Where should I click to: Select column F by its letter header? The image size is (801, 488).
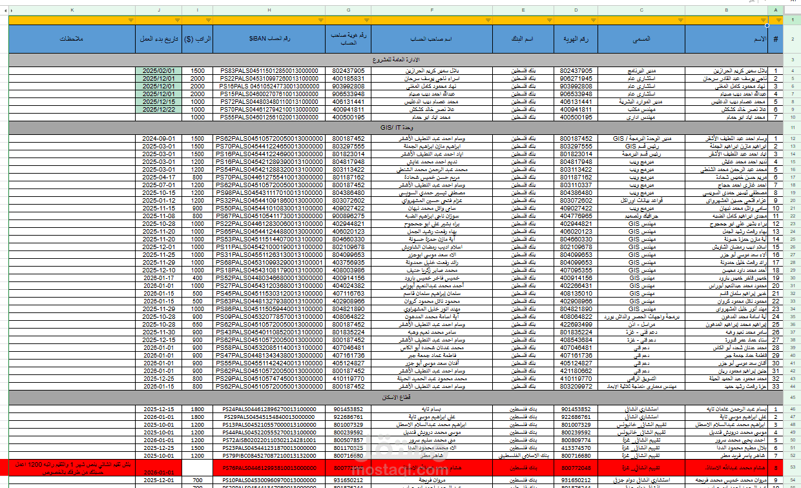(x=432, y=10)
